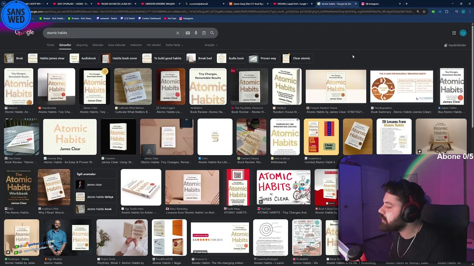Screen dimensions: 474x266
Task: Clear the search box with the X icon
Action: click(x=178, y=33)
